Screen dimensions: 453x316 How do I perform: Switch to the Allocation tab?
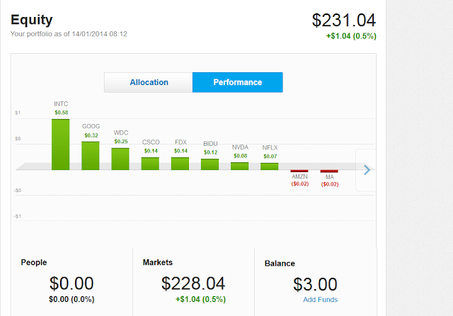pyautogui.click(x=149, y=82)
